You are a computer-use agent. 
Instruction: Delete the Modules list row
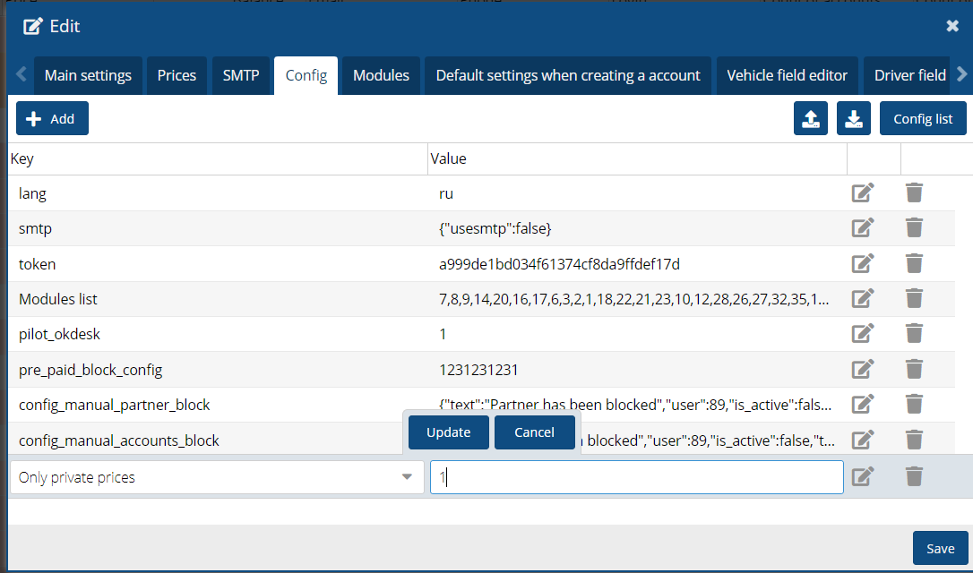(914, 298)
